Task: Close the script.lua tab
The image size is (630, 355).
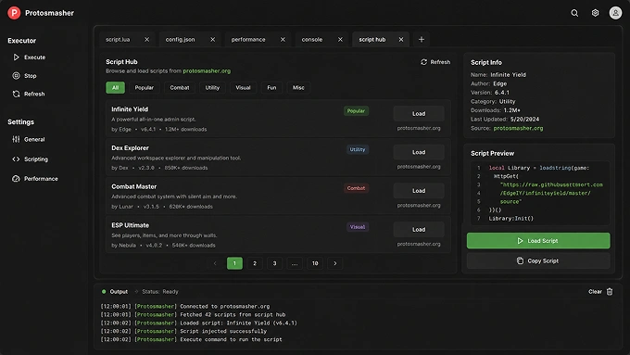Action: click(x=146, y=40)
